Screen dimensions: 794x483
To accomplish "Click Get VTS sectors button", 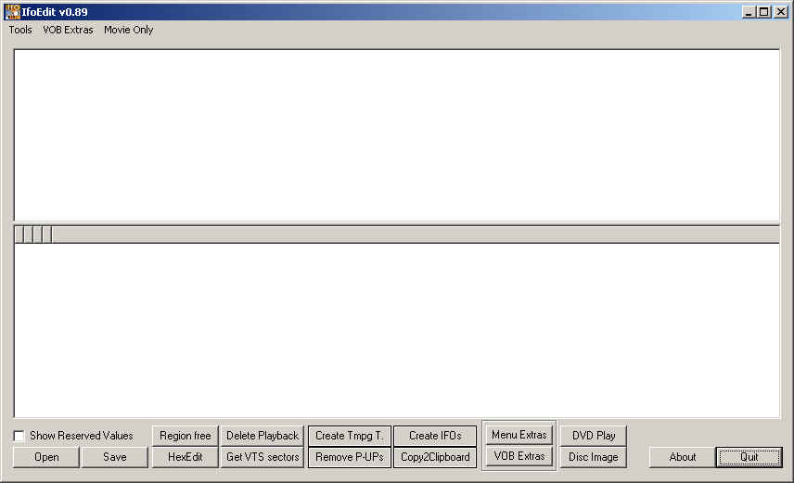I will click(263, 457).
